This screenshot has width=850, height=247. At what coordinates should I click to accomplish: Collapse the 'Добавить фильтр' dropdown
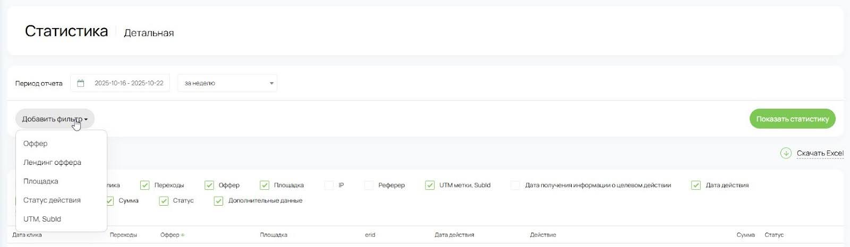[55, 119]
